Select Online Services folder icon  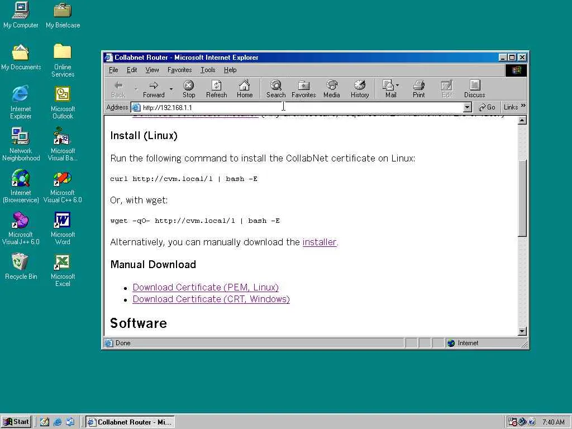[63, 60]
